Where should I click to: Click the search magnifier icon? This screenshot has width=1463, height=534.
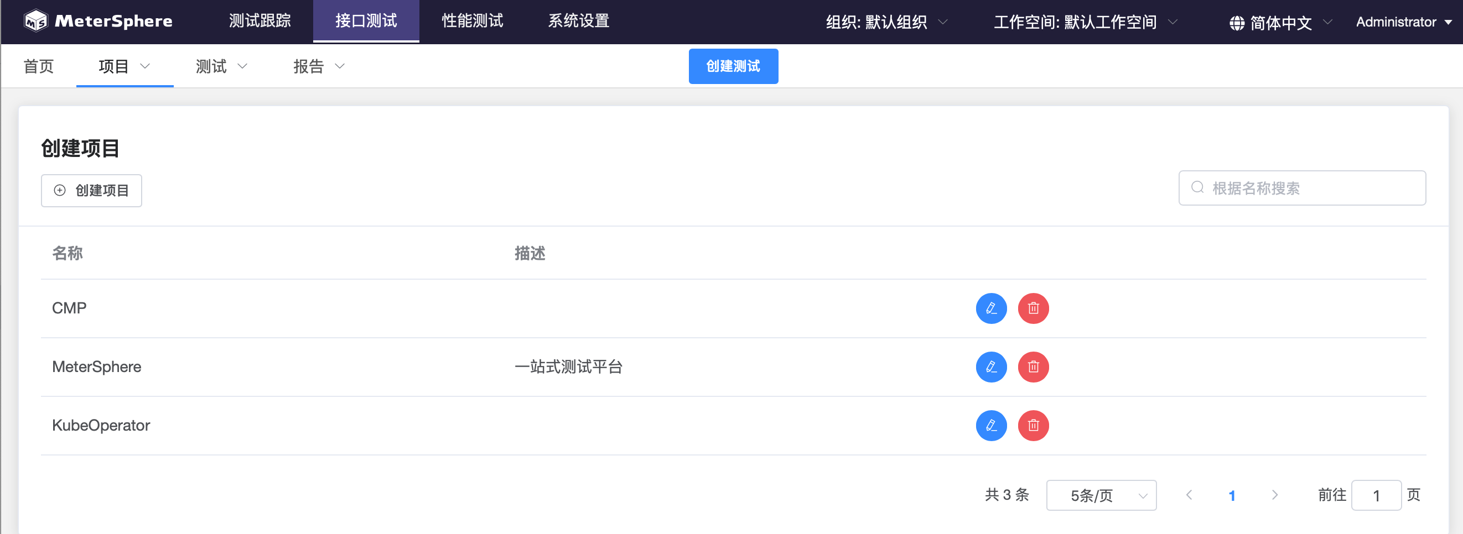pyautogui.click(x=1197, y=187)
